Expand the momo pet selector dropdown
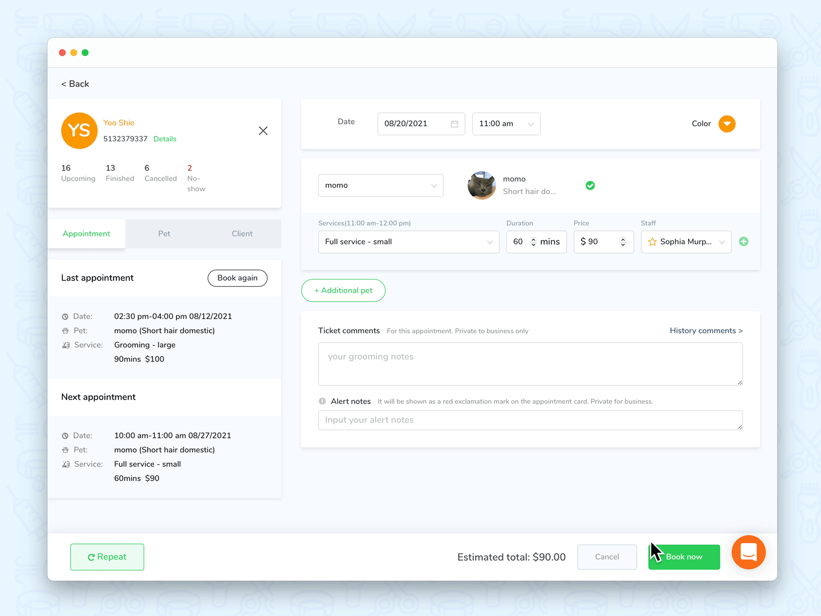This screenshot has width=821, height=616. click(x=381, y=185)
